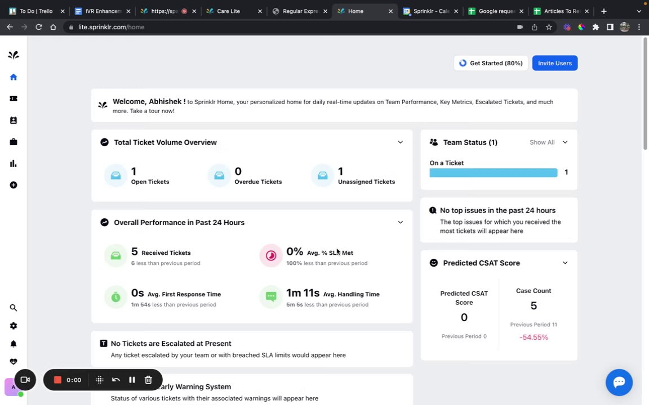
Task: Open the tickets icon in left sidebar
Action: pos(14,98)
